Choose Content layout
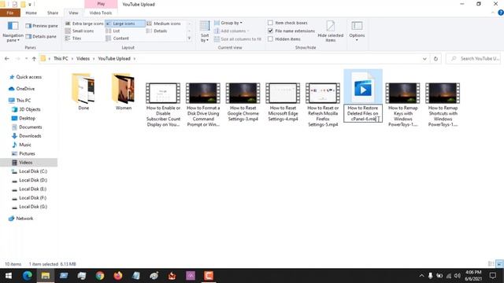Screen dimensions: 504x283 click(x=117, y=39)
